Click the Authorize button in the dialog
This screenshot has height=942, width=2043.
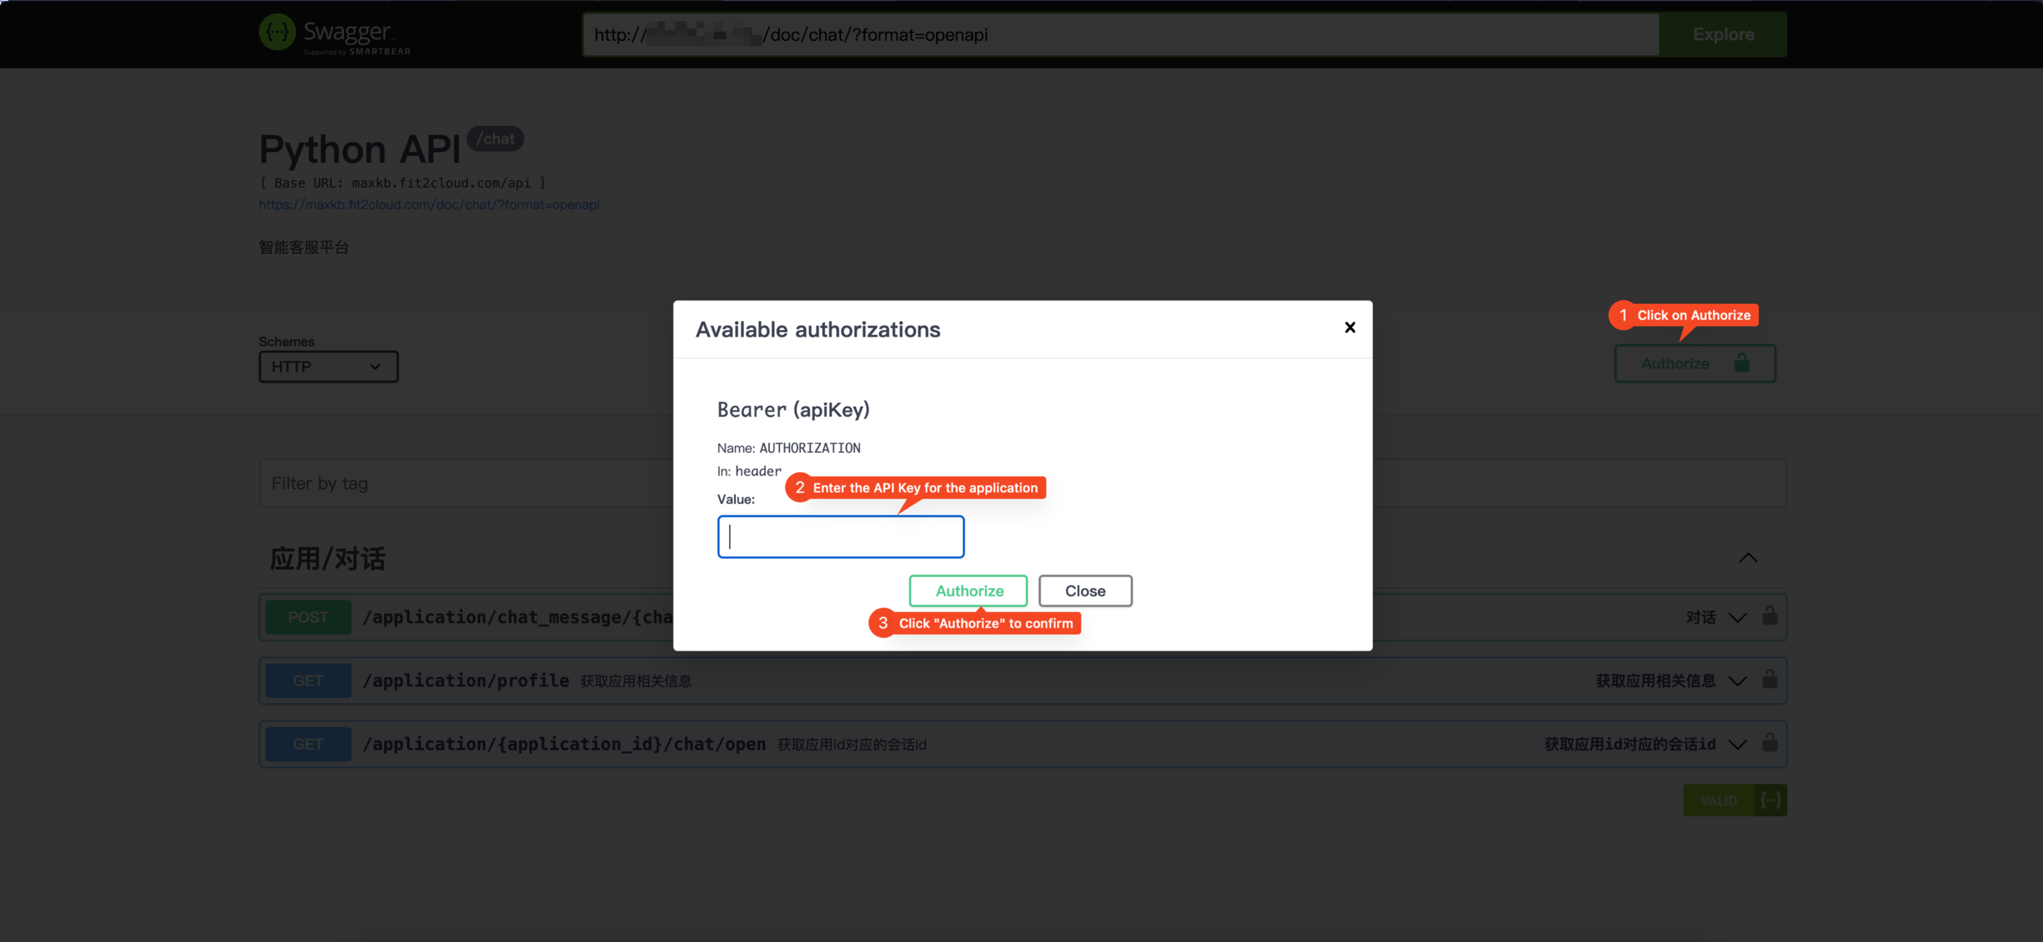point(968,591)
